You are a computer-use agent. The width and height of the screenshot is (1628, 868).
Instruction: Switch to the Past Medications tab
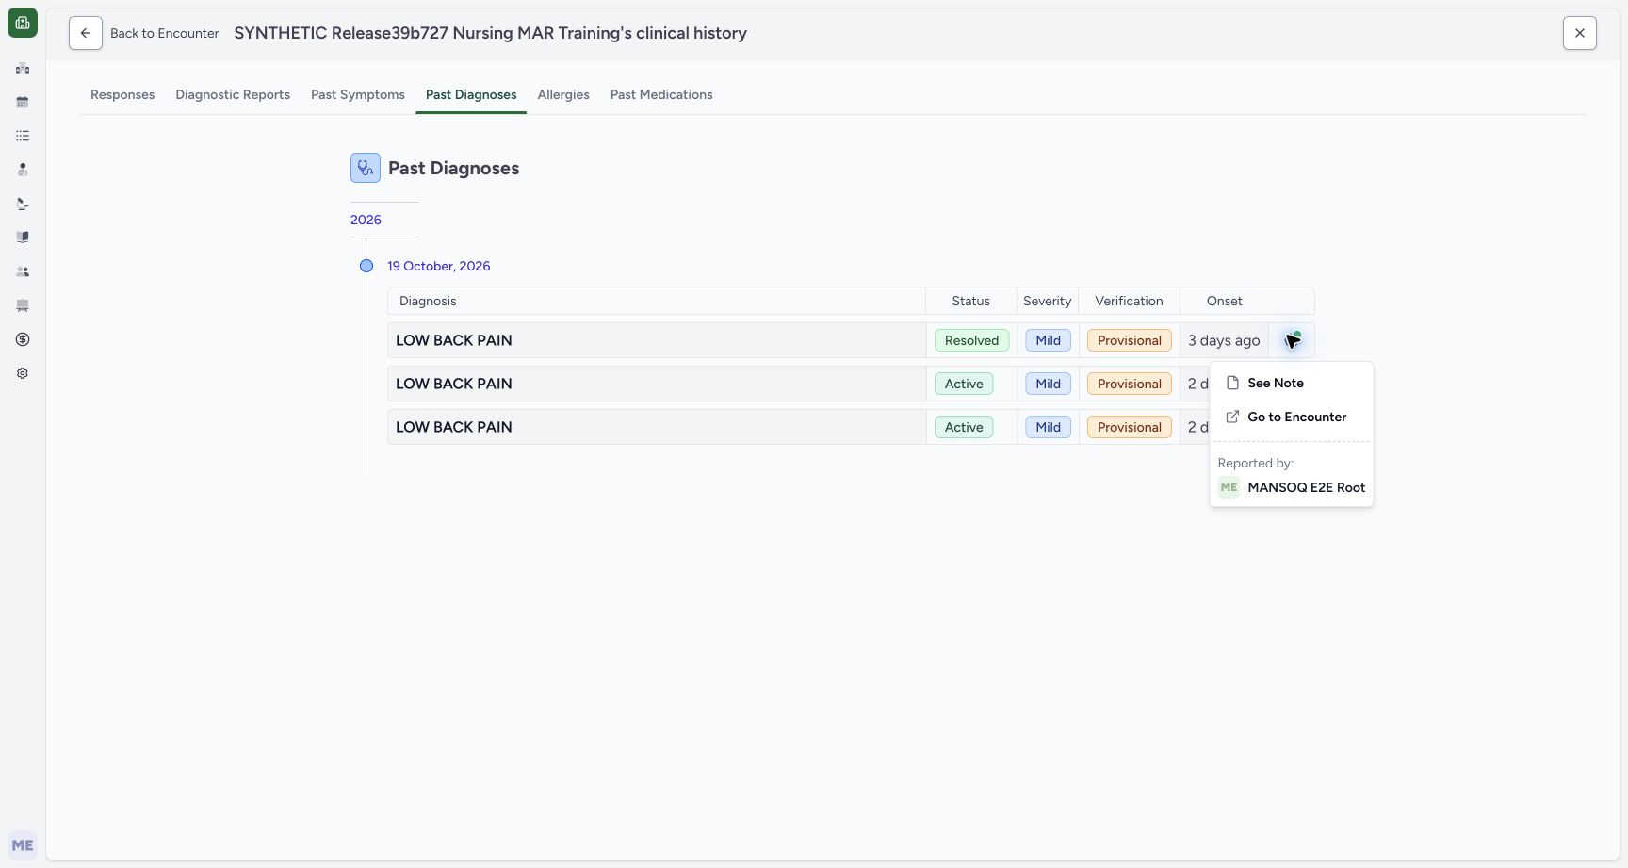[x=661, y=94]
